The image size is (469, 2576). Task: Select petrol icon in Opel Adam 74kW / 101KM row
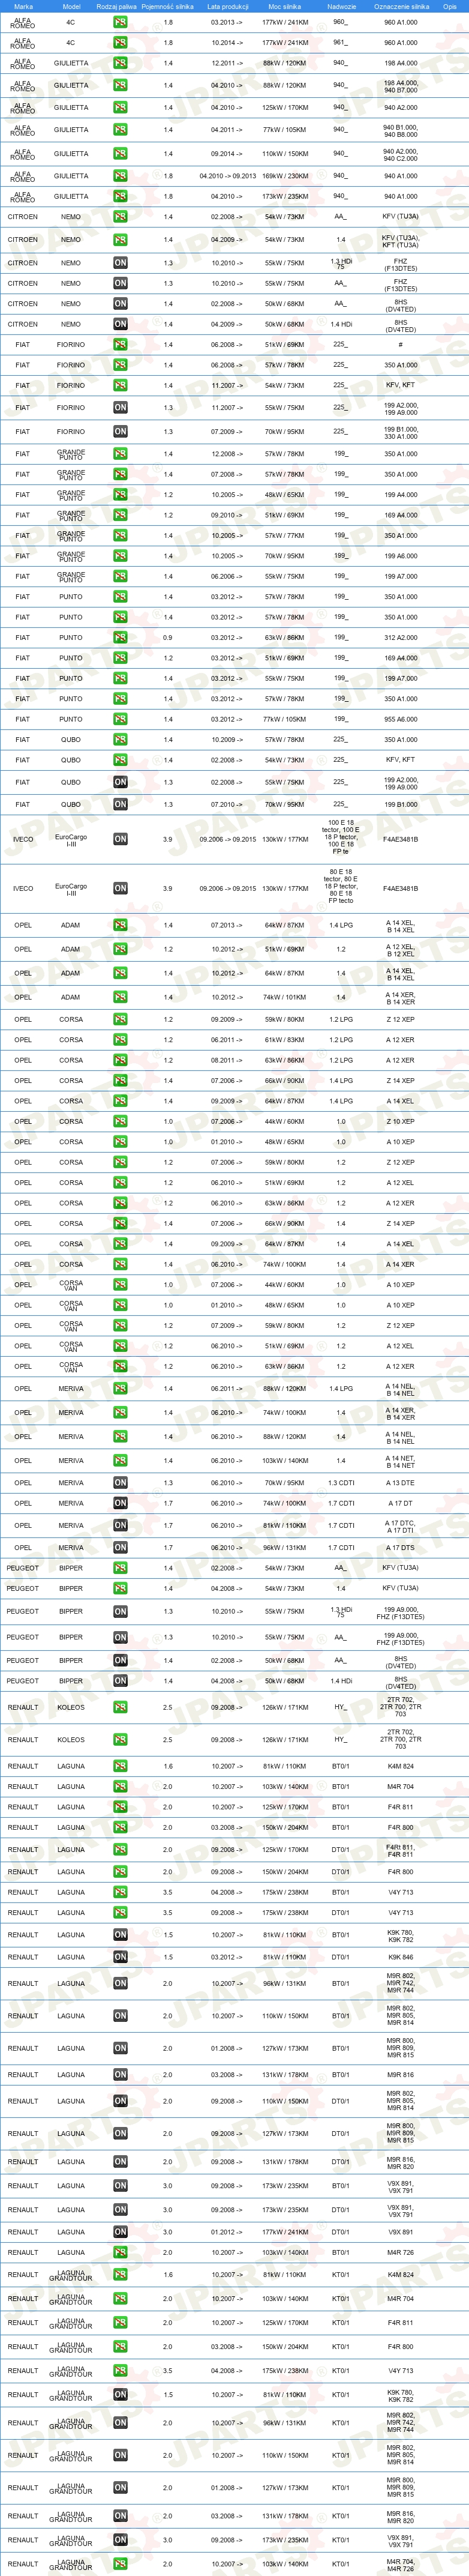click(120, 997)
